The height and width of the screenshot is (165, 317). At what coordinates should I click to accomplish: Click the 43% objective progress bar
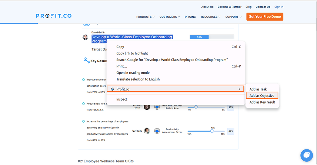coord(212,37)
